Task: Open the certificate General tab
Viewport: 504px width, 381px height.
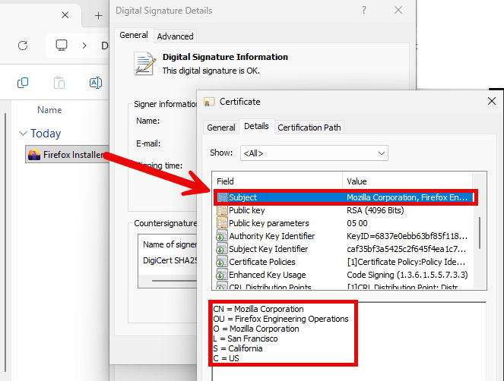Action: click(221, 128)
